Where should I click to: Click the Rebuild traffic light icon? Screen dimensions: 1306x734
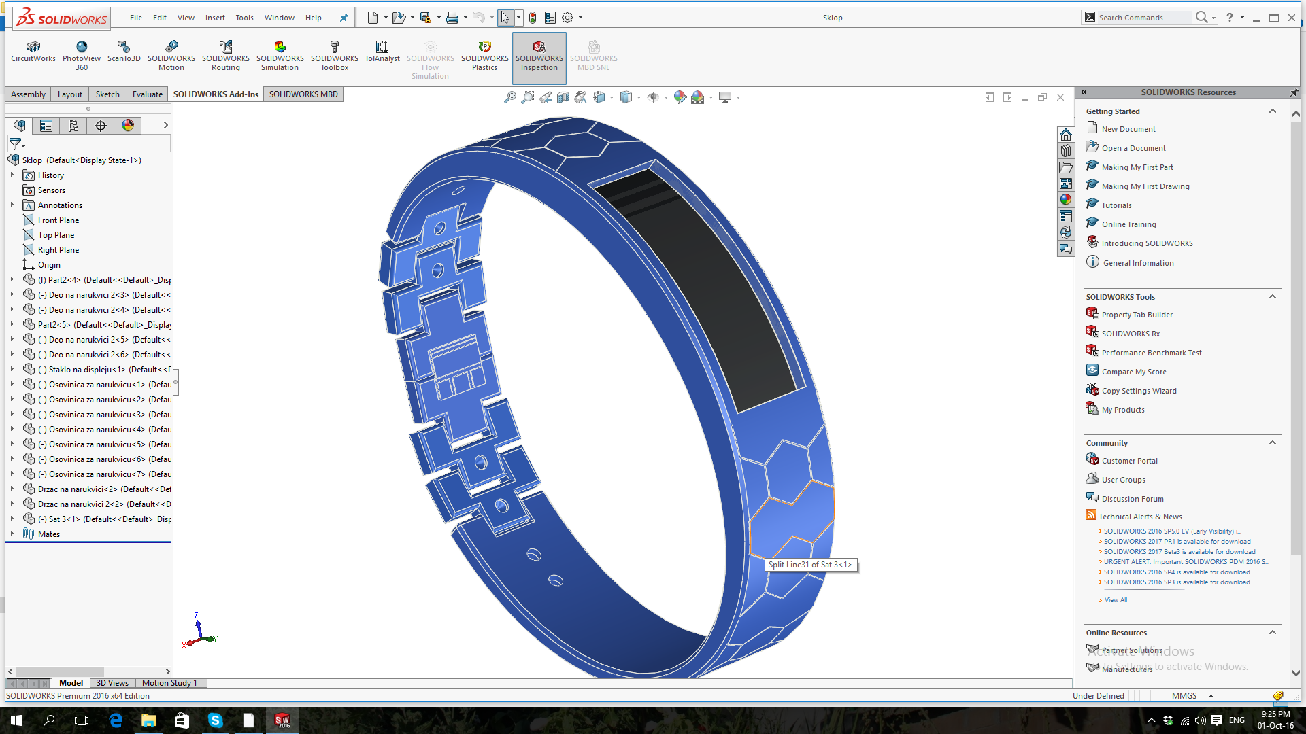tap(533, 18)
